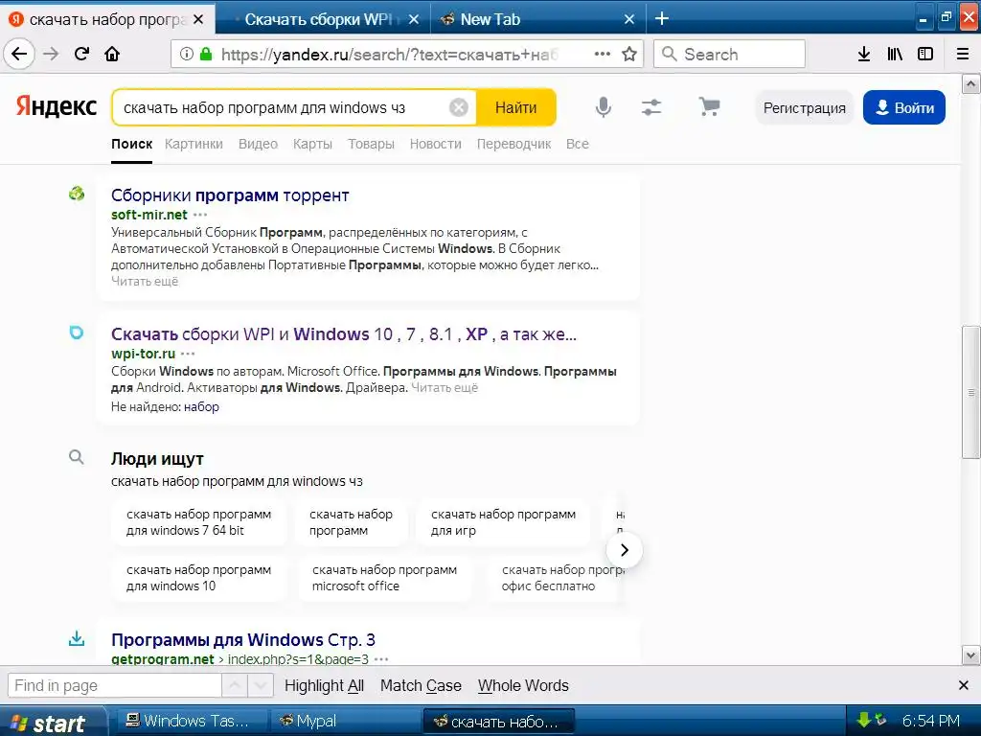This screenshot has width=981, height=736.
Task: Select the Карты search category
Action: (x=312, y=144)
